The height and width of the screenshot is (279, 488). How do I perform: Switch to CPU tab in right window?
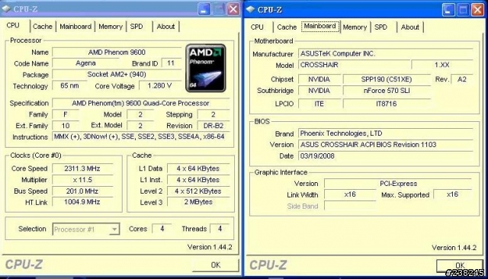point(257,27)
